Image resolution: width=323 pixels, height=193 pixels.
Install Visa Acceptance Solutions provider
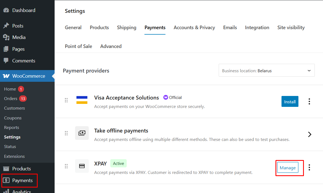tap(290, 102)
